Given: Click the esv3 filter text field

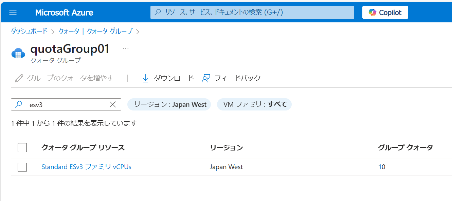Looking at the screenshot, I should pos(65,104).
